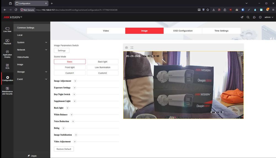Open Live View from the sidebar
The image size is (276, 158).
(x=7, y=30)
